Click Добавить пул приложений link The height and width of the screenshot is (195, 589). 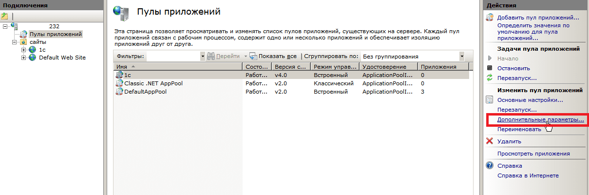coord(538,18)
